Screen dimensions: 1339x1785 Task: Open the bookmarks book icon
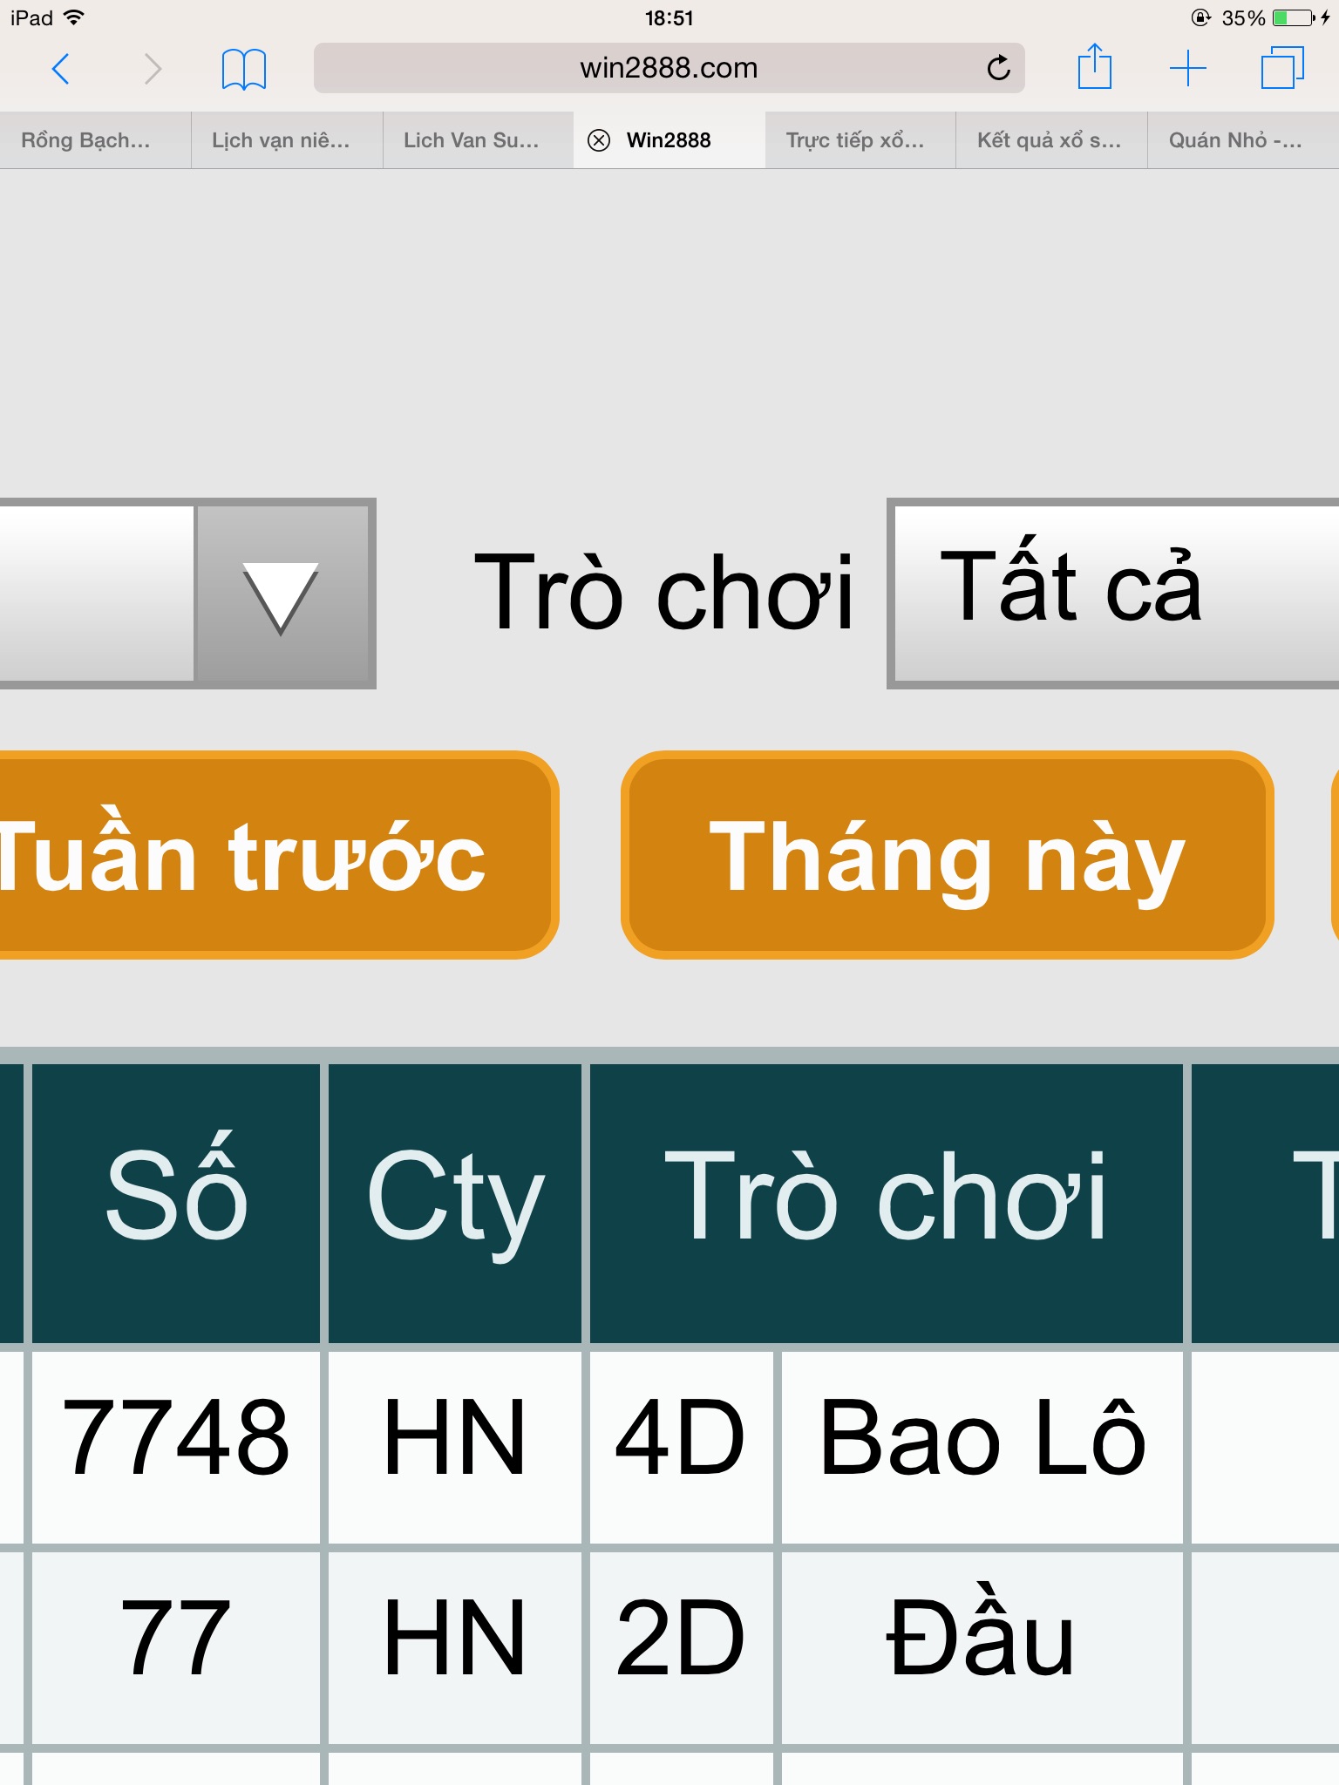[244, 69]
